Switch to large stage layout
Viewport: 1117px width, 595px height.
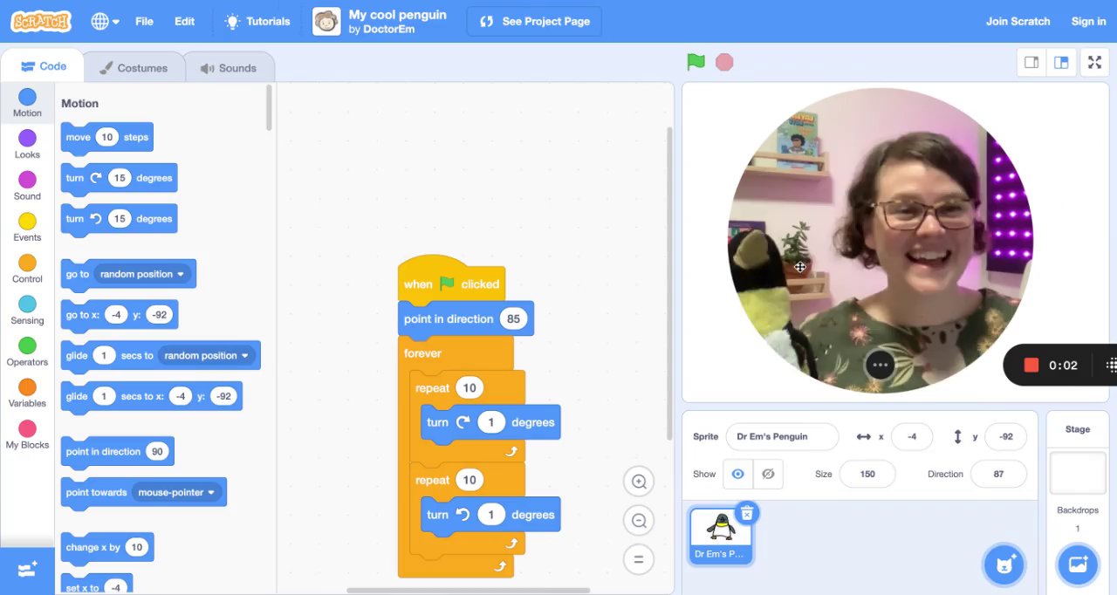click(1061, 62)
